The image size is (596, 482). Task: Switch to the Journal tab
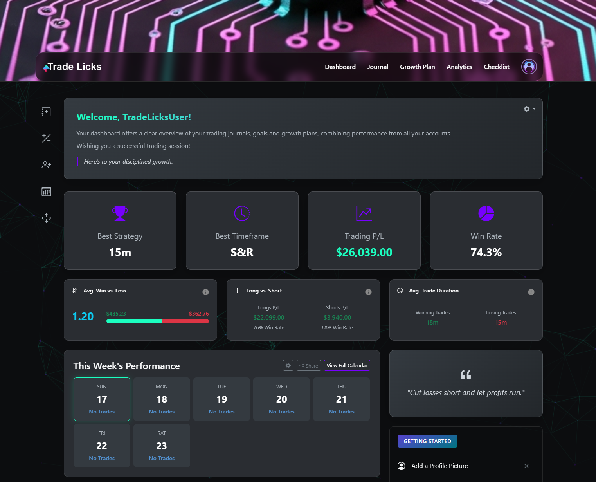[x=377, y=67]
